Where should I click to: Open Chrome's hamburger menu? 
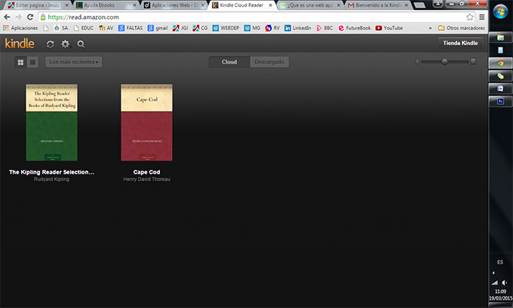pyautogui.click(x=481, y=17)
